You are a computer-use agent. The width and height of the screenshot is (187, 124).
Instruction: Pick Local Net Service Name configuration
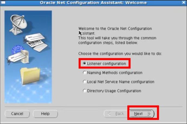(x=85, y=82)
